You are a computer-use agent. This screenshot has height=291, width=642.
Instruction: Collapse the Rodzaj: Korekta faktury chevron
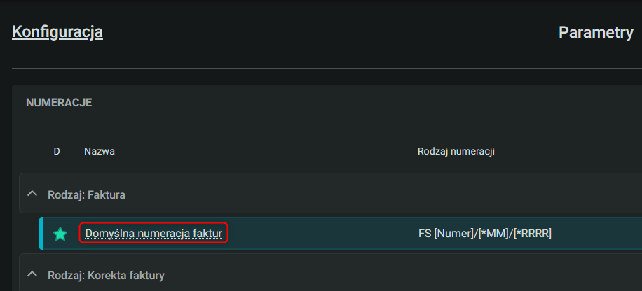[x=32, y=275]
